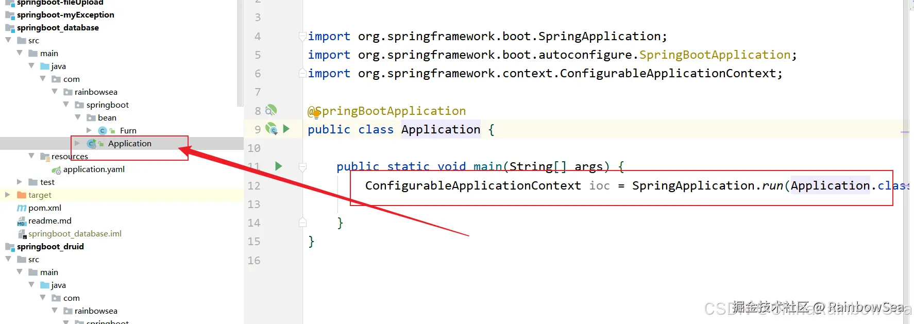914x324 pixels.
Task: Click the springboot_database.iml file icon
Action: coord(22,234)
